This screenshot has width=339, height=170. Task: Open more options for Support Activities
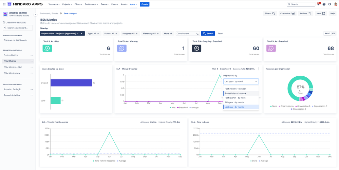click(x=32, y=95)
